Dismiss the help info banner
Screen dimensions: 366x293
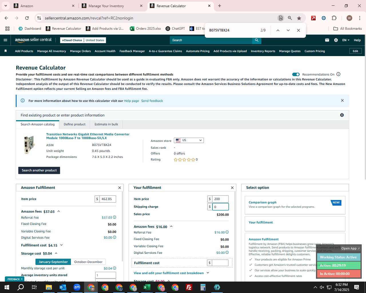click(x=342, y=100)
